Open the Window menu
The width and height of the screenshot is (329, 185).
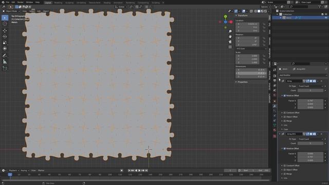(29, 2)
